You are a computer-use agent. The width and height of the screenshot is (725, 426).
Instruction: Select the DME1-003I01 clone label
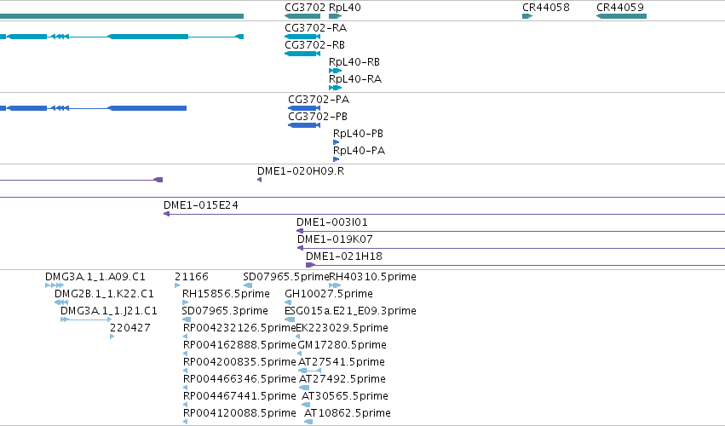(332, 222)
